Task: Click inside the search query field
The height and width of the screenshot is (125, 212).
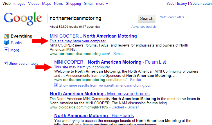Action: click(93, 18)
